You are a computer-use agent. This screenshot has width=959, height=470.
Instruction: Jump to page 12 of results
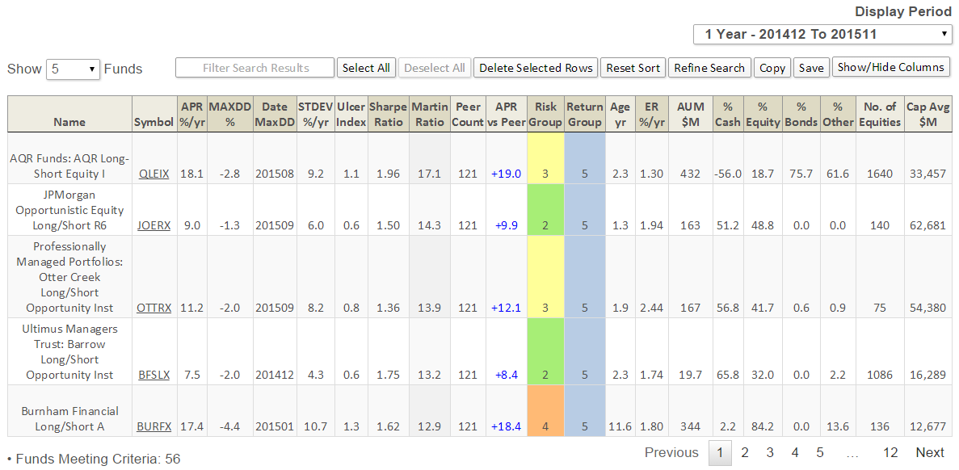pyautogui.click(x=890, y=452)
